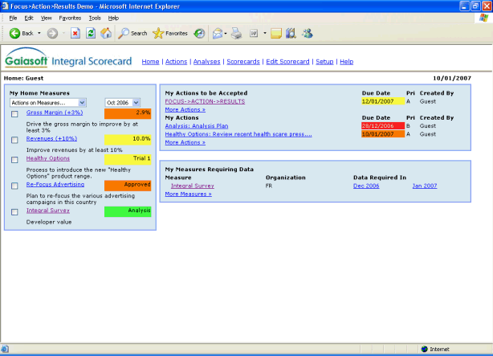Tick the Gross Margin checkbox
The height and width of the screenshot is (356, 493).
tap(14, 114)
